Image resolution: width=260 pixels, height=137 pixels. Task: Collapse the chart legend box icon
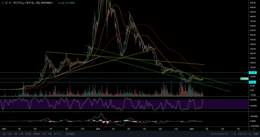coord(2,3)
